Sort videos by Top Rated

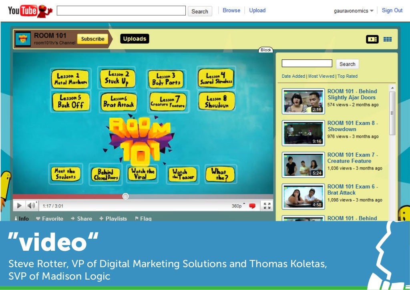pos(347,76)
